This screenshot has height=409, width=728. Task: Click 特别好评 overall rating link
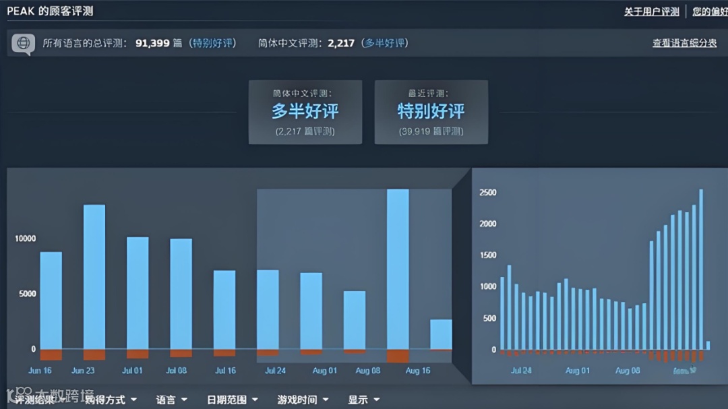pyautogui.click(x=212, y=43)
